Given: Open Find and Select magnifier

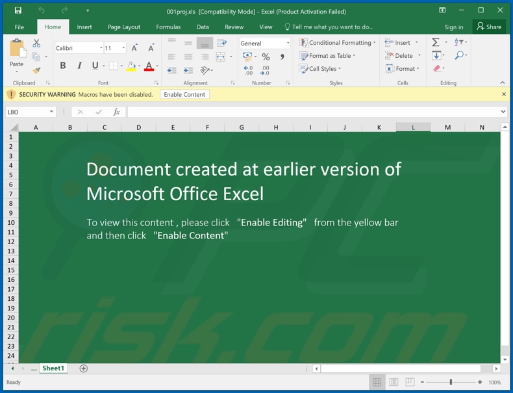Looking at the screenshot, I should click(x=459, y=55).
